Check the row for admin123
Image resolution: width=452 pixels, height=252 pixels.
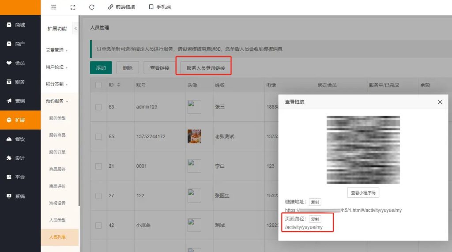[x=98, y=107]
